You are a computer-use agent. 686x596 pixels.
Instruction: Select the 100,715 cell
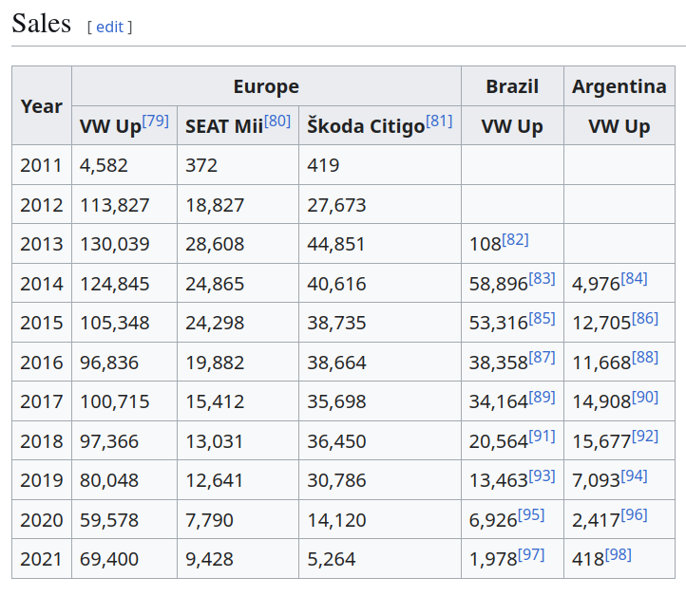pyautogui.click(x=124, y=401)
